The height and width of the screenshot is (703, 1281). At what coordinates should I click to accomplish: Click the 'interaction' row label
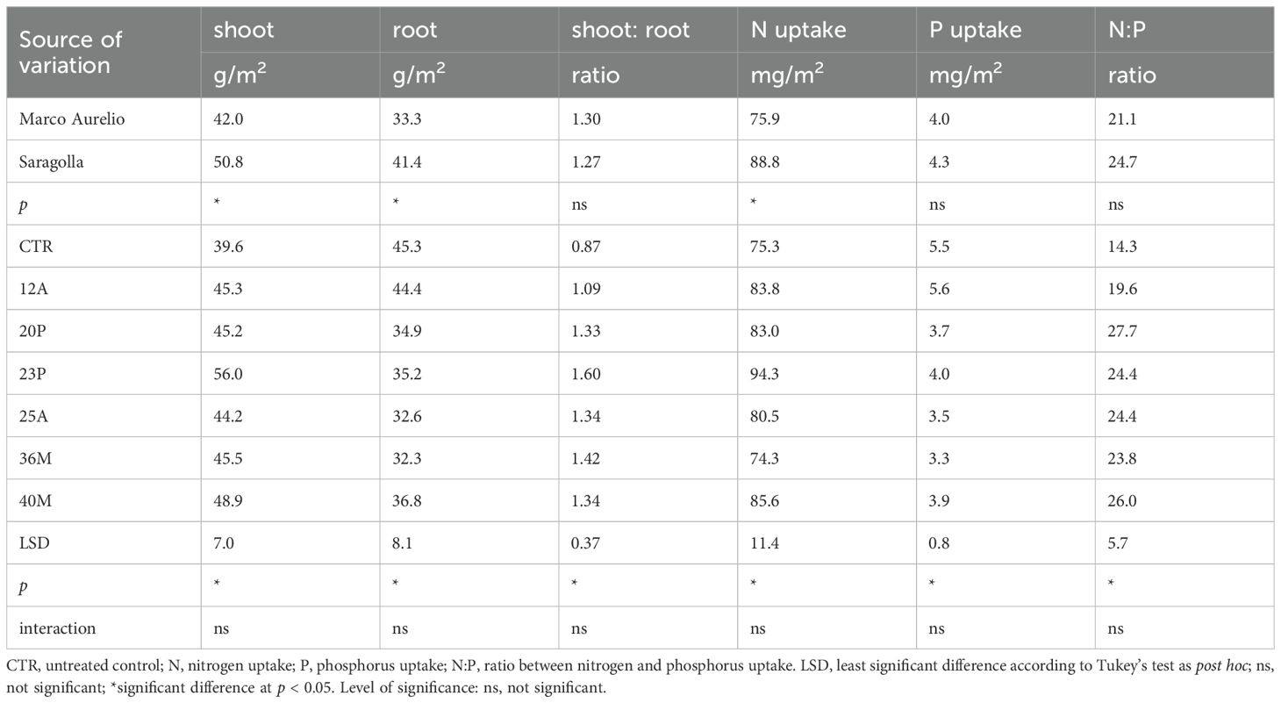[x=57, y=628]
